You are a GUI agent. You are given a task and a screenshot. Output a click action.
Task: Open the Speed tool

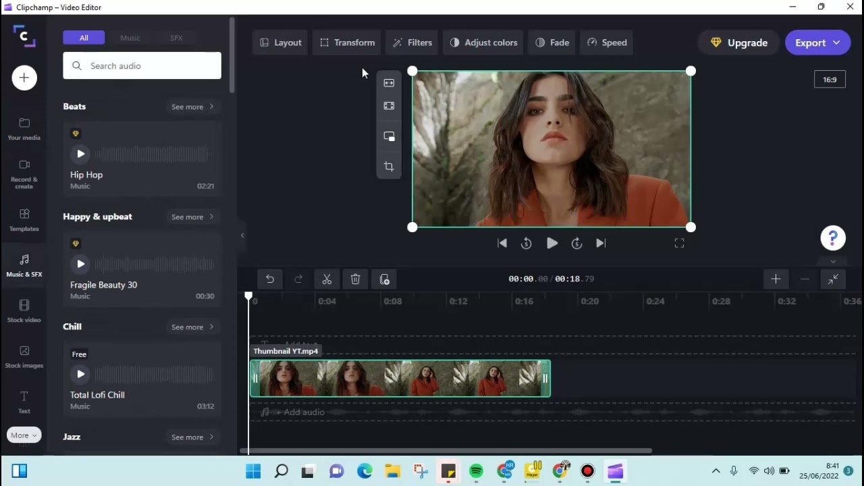coord(607,43)
